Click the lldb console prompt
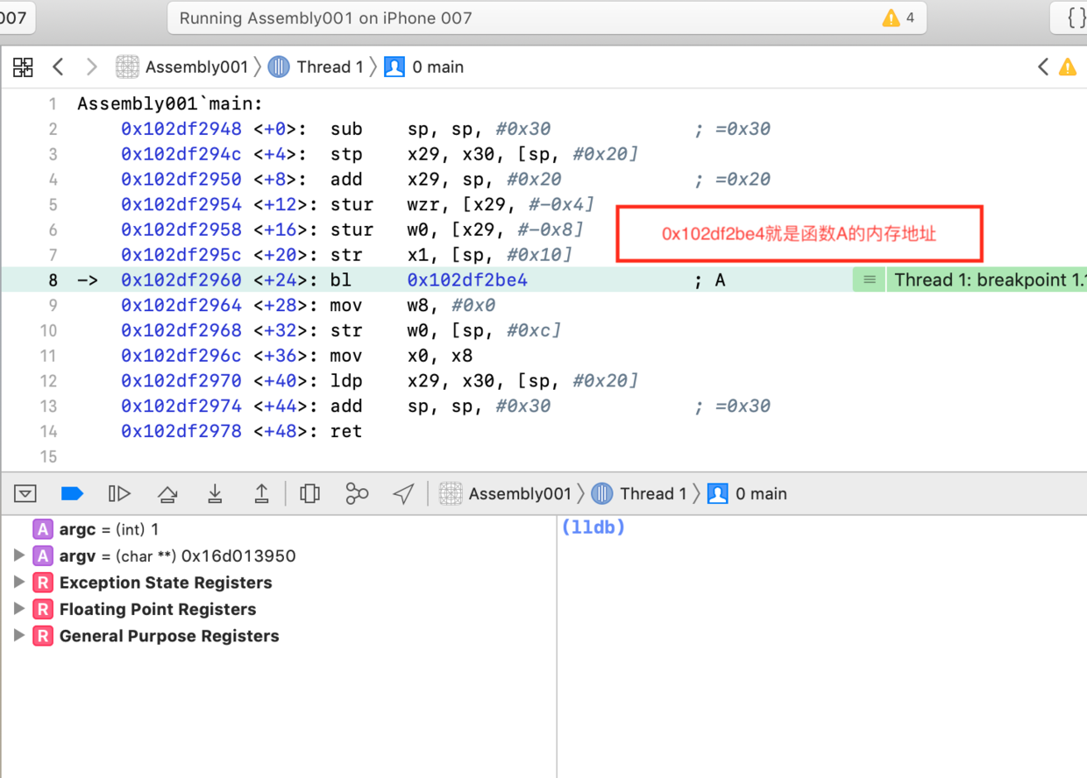1087x778 pixels. tap(593, 527)
